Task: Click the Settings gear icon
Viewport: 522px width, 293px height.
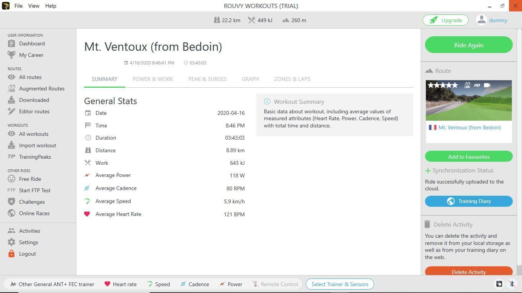Action: click(11, 242)
